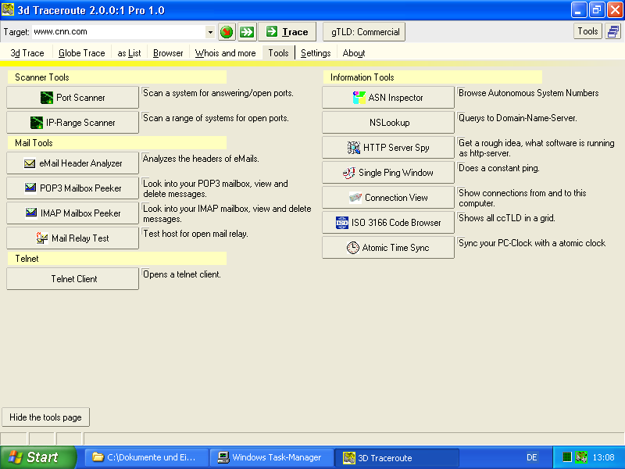The height and width of the screenshot is (469, 625).
Task: Open the Settings tab
Action: coord(316,53)
